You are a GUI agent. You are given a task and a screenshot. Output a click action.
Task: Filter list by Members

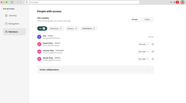click(56, 29)
